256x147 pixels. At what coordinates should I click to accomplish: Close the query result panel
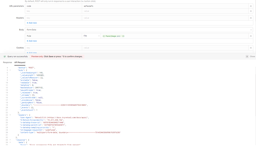tap(250, 57)
